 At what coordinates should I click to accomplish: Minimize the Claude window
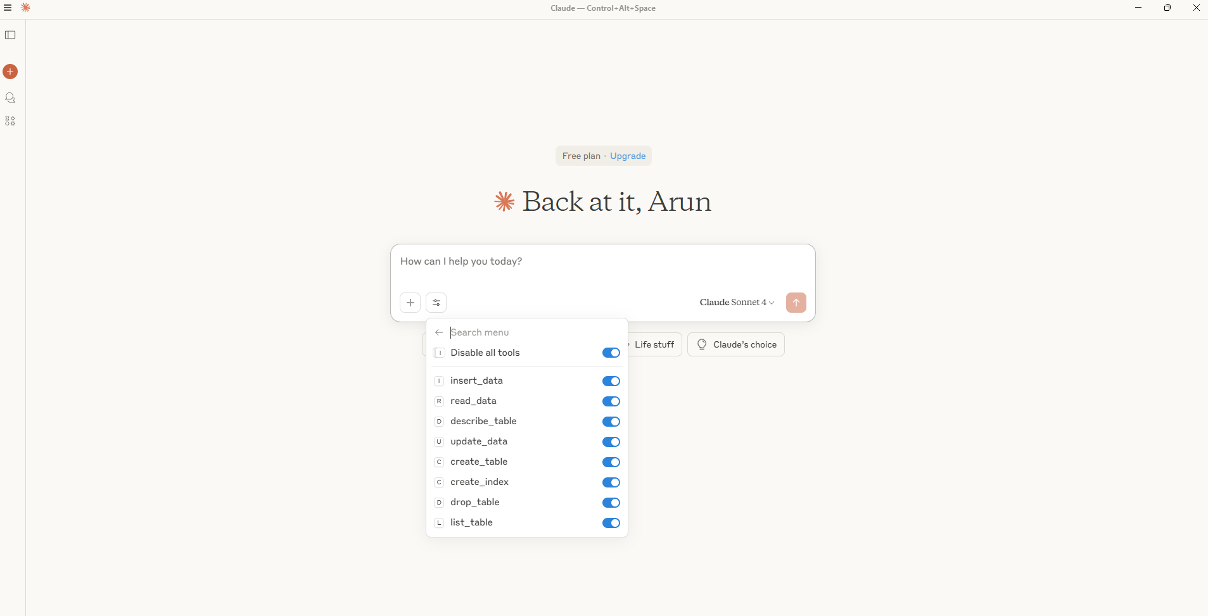pyautogui.click(x=1138, y=8)
